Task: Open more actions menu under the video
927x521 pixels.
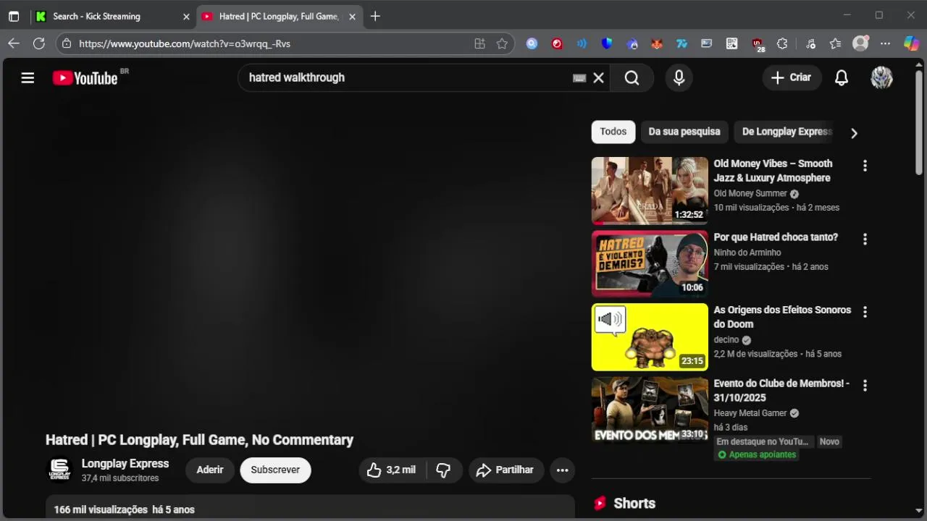Action: 562,470
